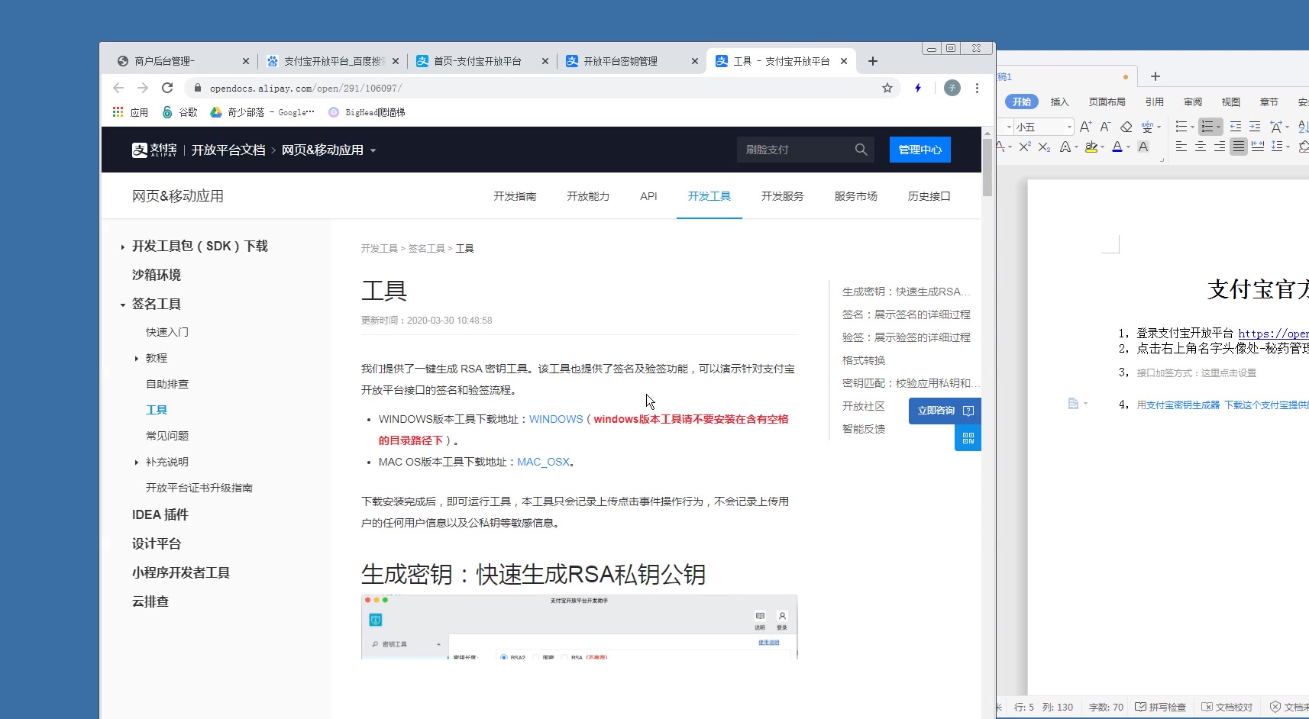Align text left in WPS

point(1181,147)
